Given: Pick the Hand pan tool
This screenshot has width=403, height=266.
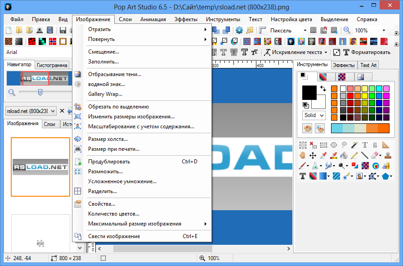Looking at the screenshot, I should tap(303, 155).
